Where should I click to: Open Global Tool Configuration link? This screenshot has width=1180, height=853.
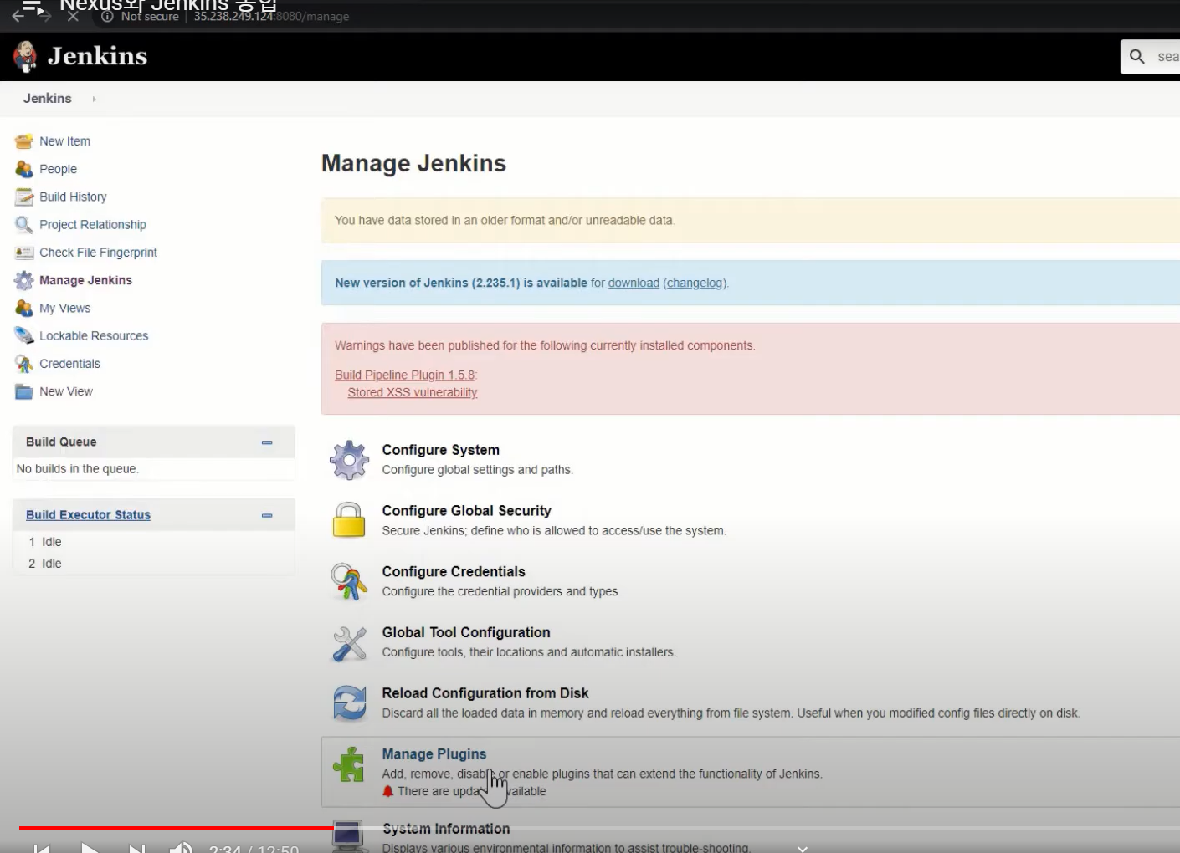coord(466,632)
